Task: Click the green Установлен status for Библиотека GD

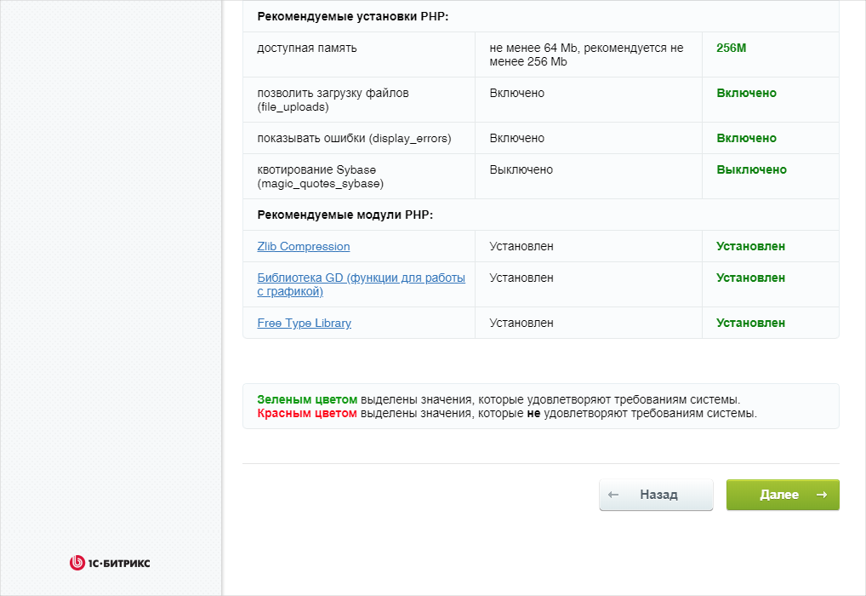Action: (x=750, y=278)
